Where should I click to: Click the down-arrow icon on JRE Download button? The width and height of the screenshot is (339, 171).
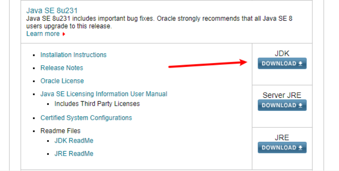(x=300, y=148)
